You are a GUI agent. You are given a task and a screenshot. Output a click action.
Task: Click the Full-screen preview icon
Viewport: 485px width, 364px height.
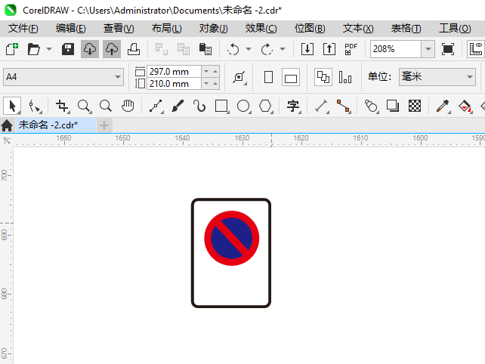[447, 49]
